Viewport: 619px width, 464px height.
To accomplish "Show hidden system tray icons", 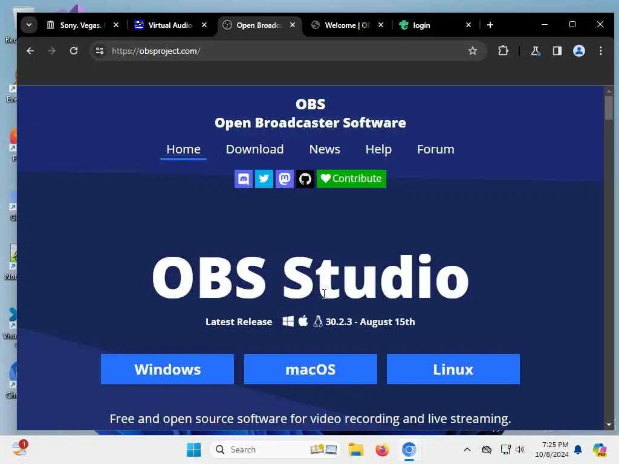I will [x=467, y=449].
